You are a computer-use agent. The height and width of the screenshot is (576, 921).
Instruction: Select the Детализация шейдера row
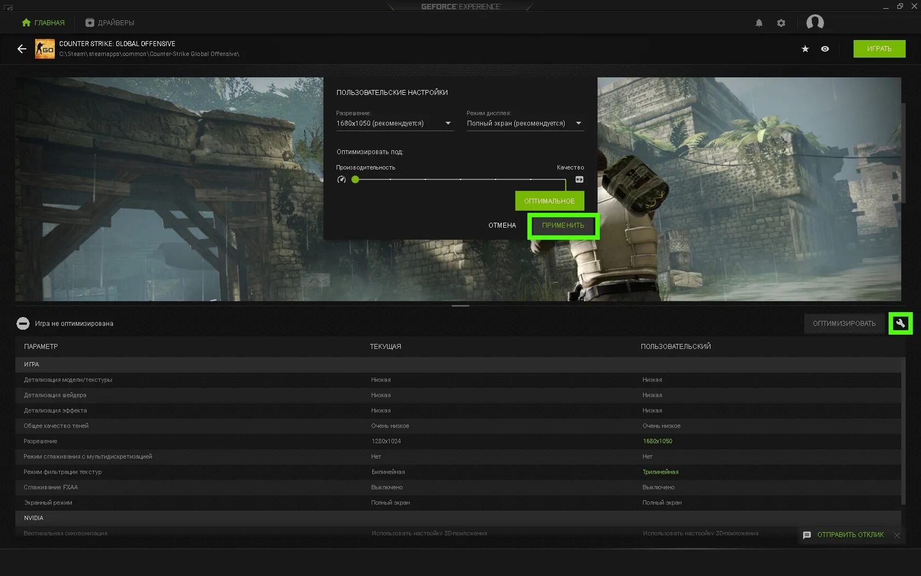[458, 395]
